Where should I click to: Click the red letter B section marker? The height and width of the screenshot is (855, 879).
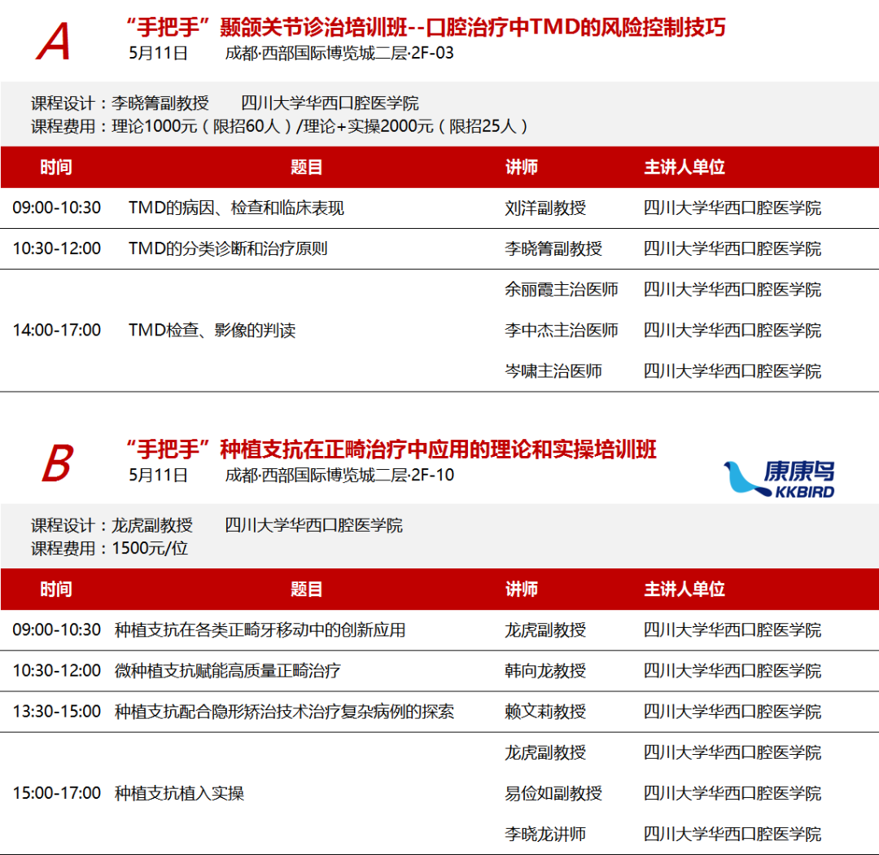[57, 463]
